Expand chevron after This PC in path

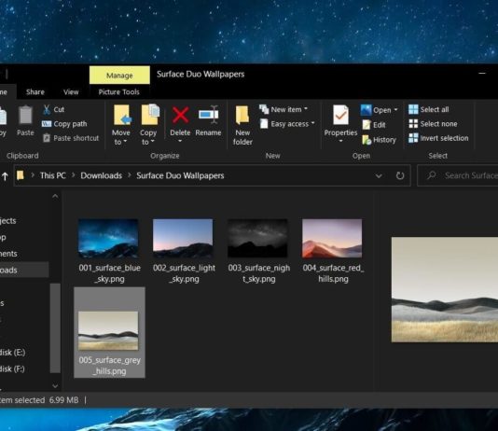74,175
